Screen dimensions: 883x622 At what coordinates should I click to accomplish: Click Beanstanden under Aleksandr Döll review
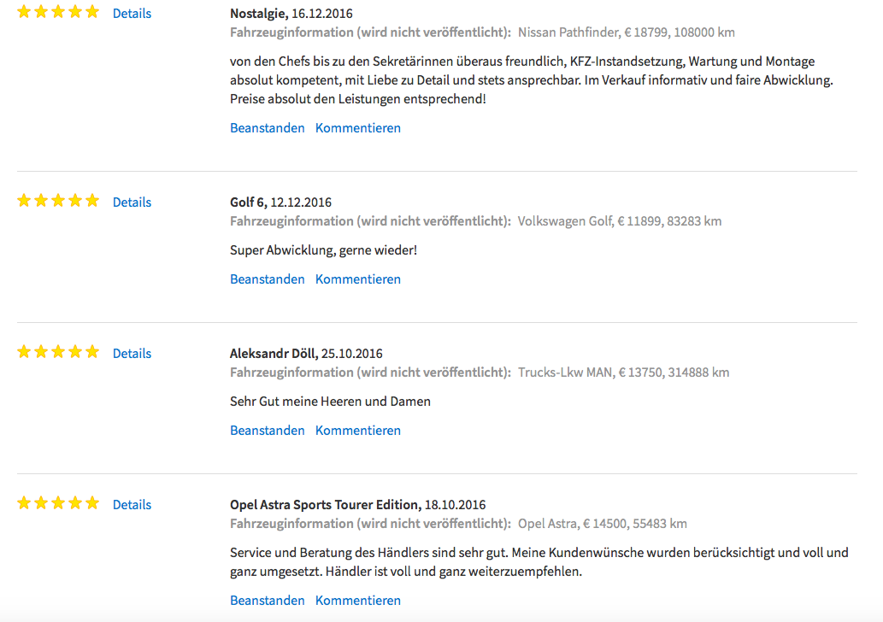tap(267, 431)
